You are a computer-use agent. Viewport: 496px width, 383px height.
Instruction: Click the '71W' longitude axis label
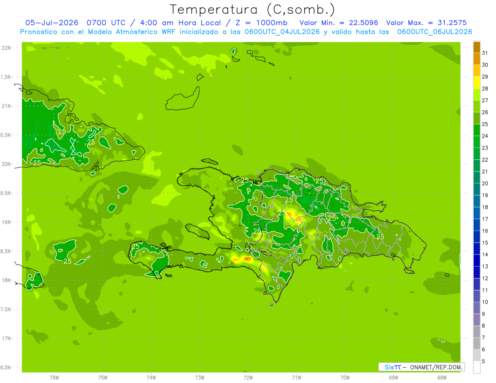296,378
